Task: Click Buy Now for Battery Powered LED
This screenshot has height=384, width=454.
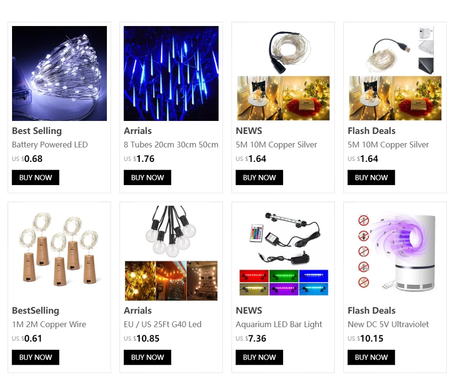Action: (35, 177)
